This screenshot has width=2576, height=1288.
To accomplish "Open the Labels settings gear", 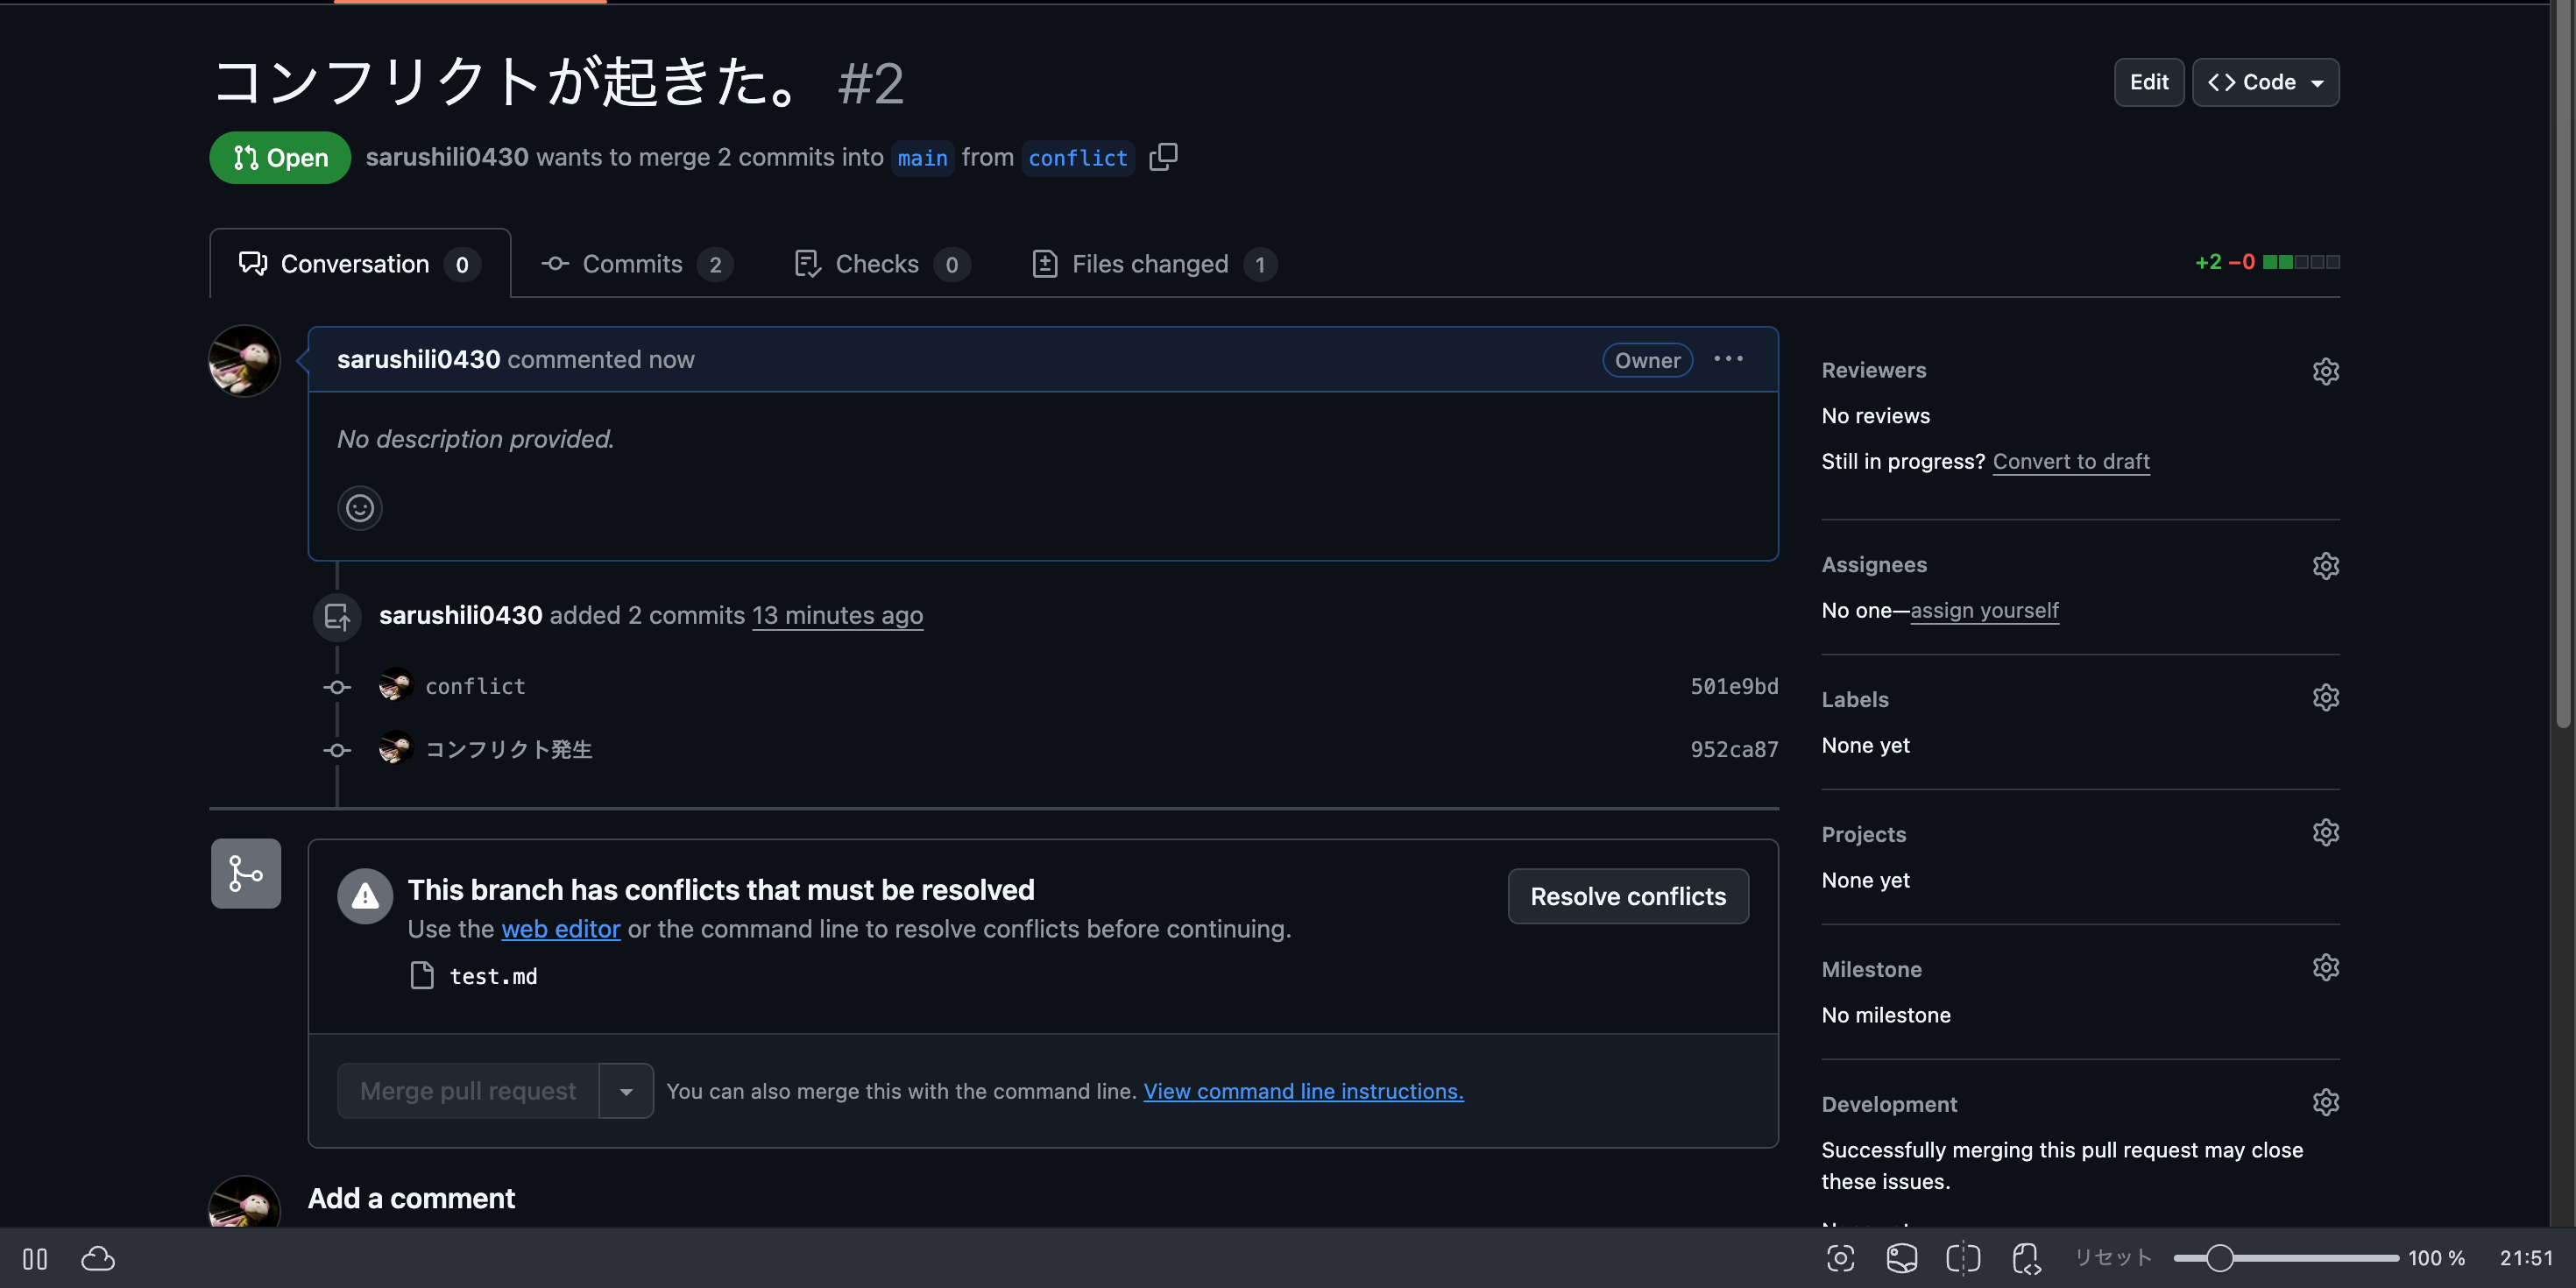I will click(x=2325, y=698).
